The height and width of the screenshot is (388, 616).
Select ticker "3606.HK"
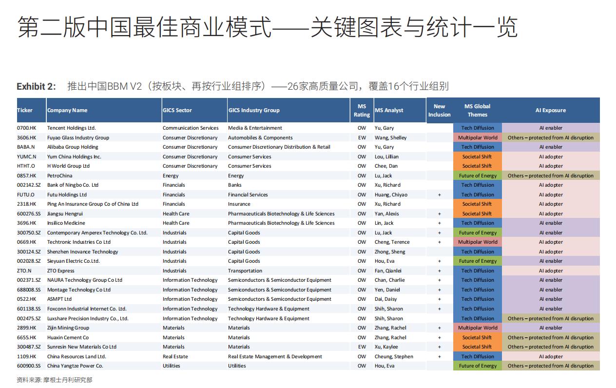(26, 137)
